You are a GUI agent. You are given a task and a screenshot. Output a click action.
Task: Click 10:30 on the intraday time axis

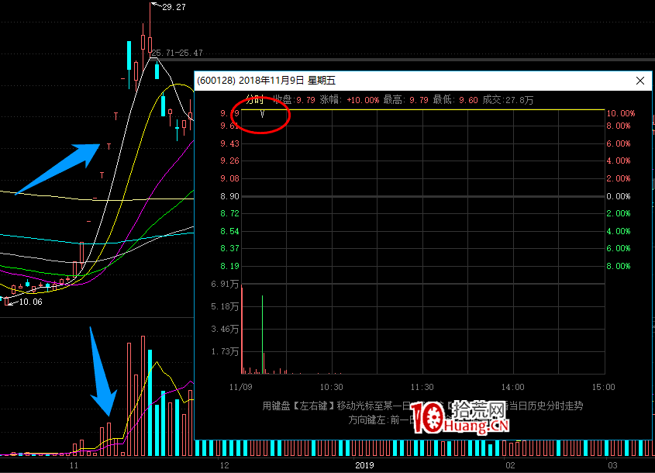[331, 387]
